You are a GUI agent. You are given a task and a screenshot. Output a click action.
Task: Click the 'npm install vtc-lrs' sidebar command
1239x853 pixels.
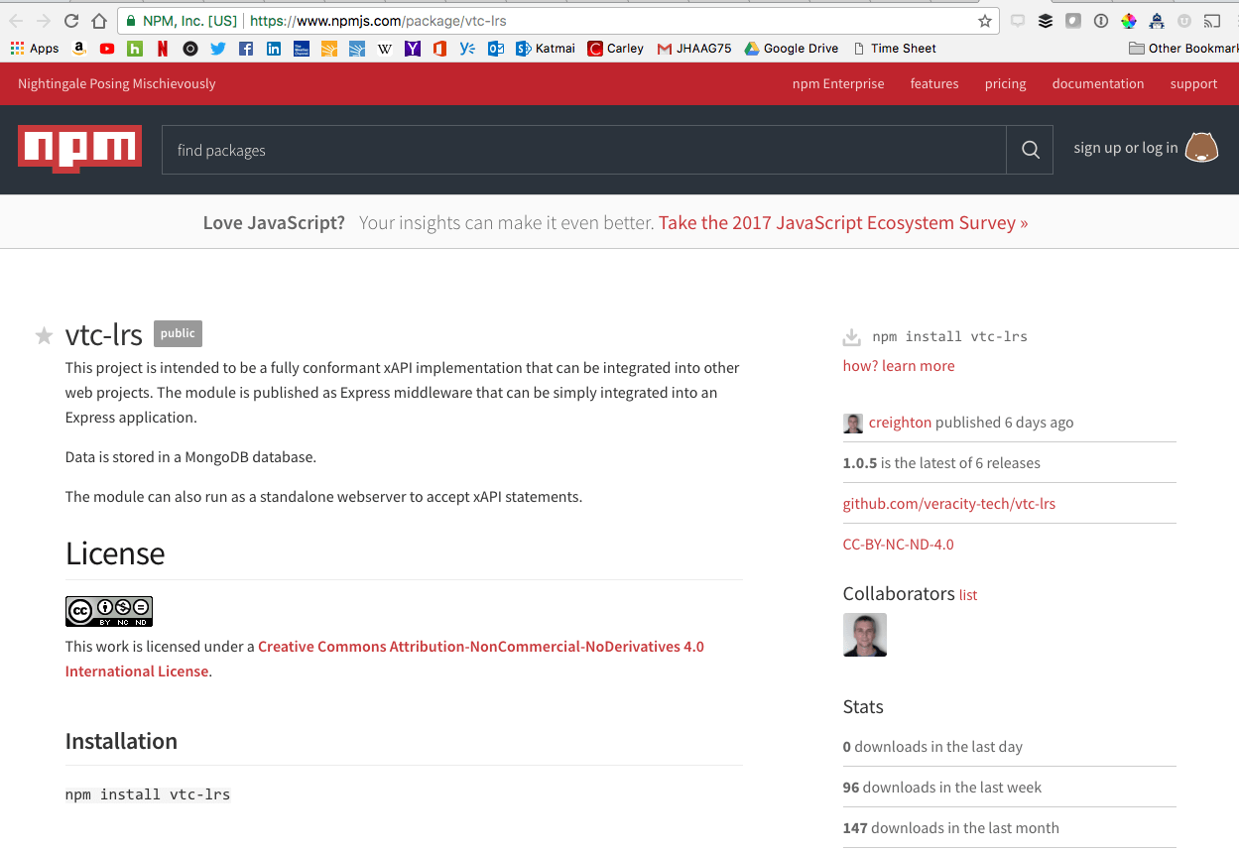click(949, 337)
